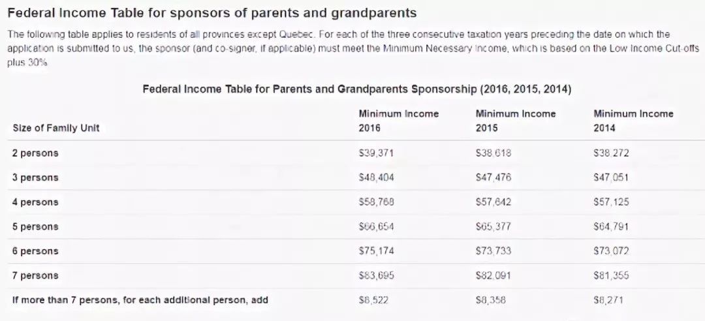The width and height of the screenshot is (705, 321).
Task: Select the Minimum Income 2014 column header
Action: 633,121
